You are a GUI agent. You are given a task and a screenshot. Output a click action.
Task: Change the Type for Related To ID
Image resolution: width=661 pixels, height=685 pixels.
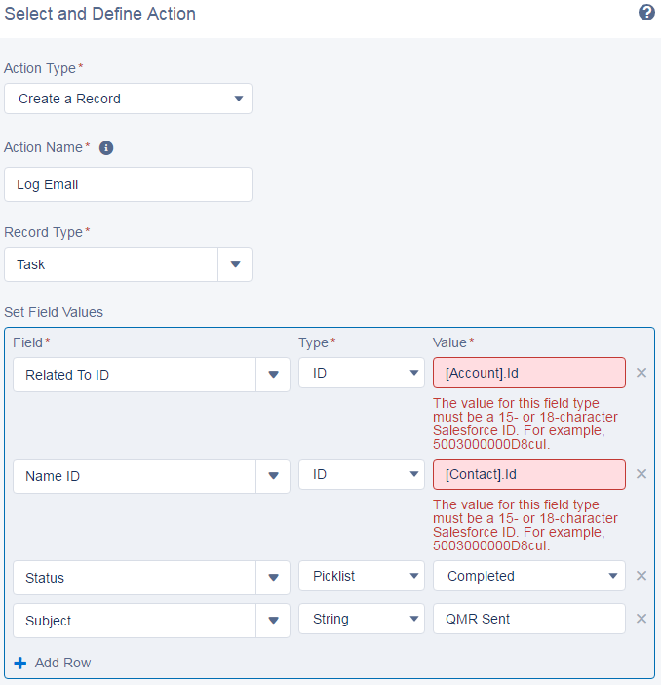(x=362, y=373)
